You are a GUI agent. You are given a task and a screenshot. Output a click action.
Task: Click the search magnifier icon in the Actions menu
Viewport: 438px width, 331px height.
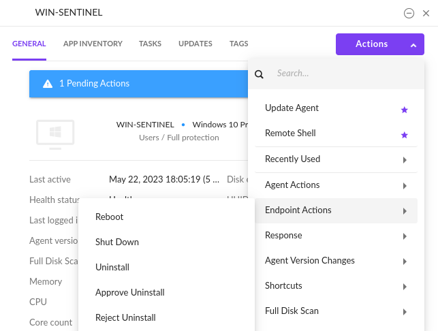click(259, 74)
